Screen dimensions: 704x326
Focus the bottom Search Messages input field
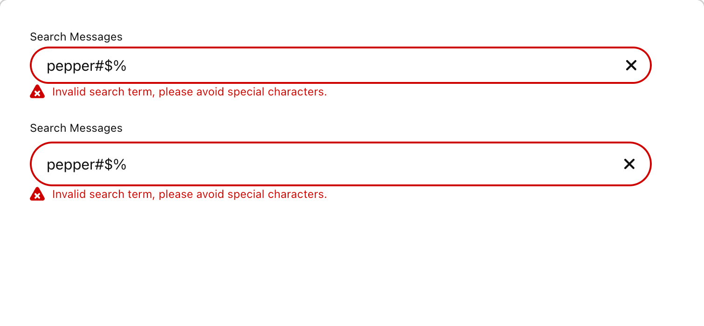(x=340, y=164)
